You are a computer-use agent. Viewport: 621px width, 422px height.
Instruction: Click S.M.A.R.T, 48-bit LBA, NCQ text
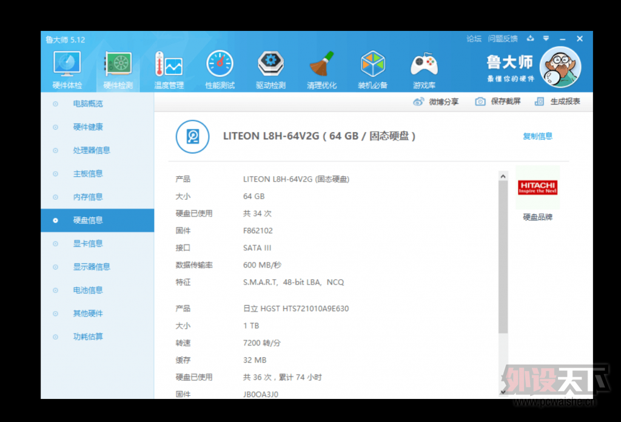[294, 282]
